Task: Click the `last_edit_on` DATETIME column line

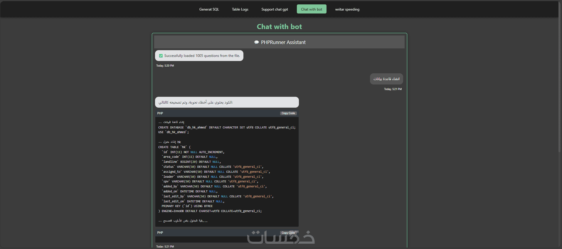Action: click(x=193, y=201)
